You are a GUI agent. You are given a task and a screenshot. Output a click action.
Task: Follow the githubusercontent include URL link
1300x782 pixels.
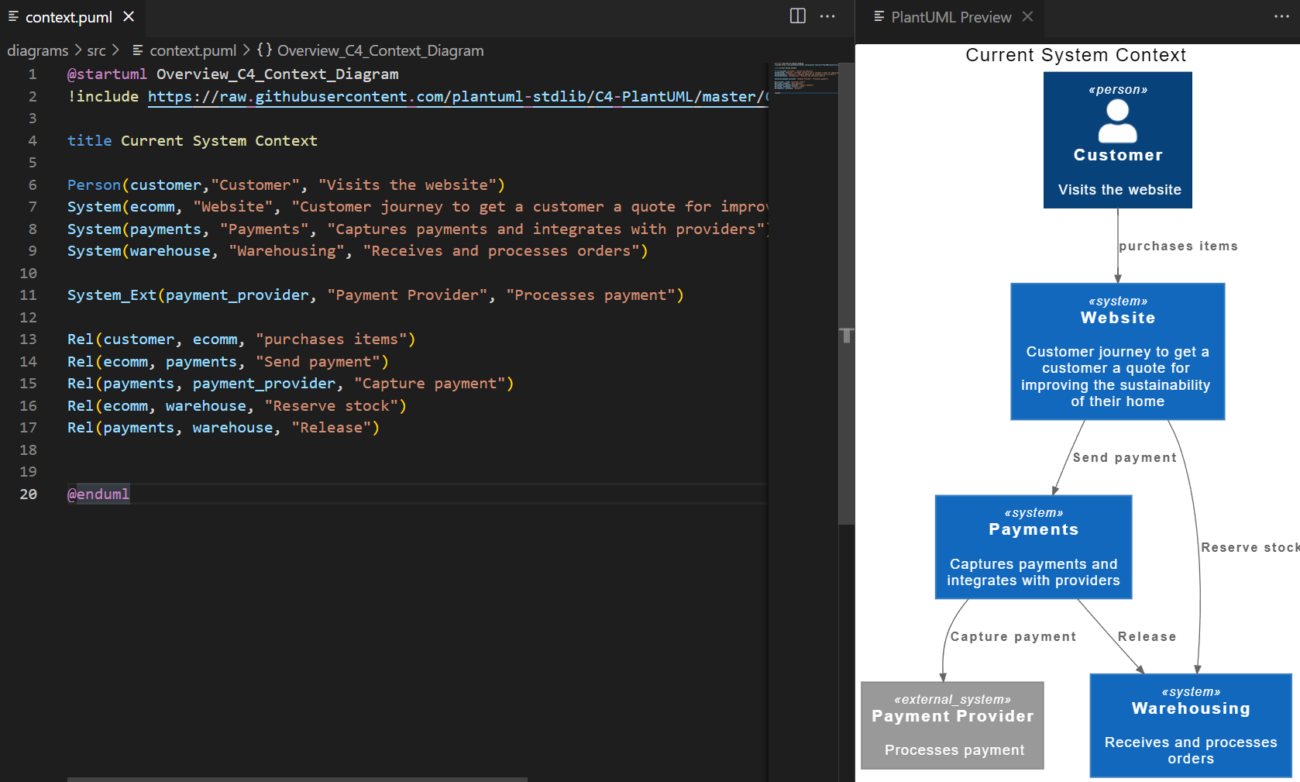coord(458,96)
